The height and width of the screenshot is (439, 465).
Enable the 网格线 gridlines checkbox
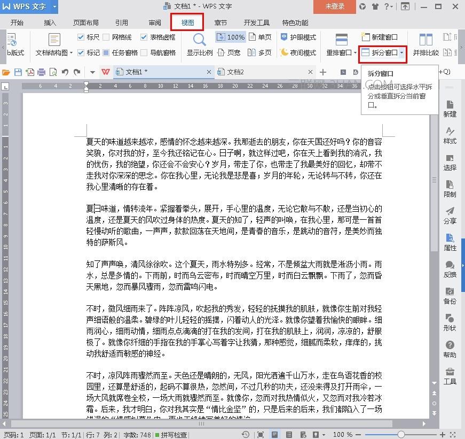tap(106, 37)
